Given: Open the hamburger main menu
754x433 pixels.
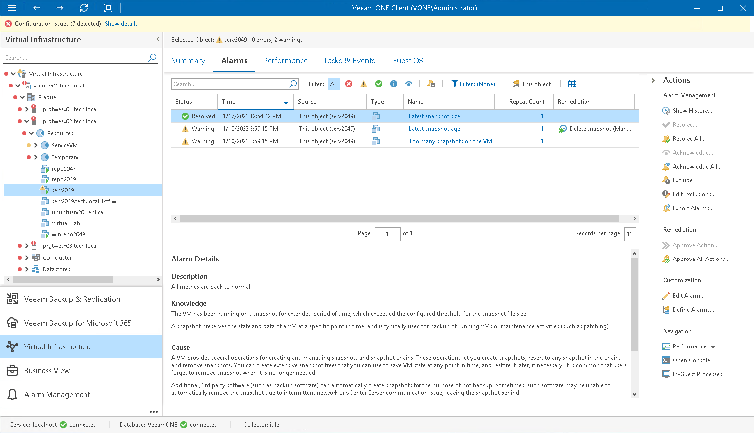Looking at the screenshot, I should coord(12,8).
